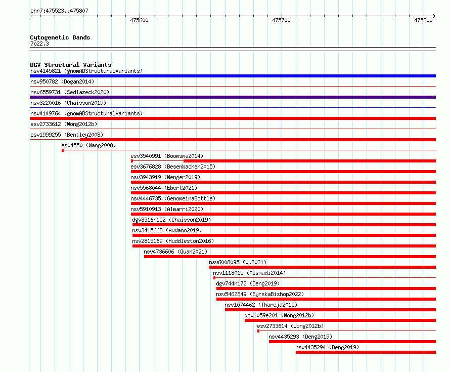The height and width of the screenshot is (372, 450).
Task: Open nsv4435293 (Deng2019) label
Action: coord(300,337)
